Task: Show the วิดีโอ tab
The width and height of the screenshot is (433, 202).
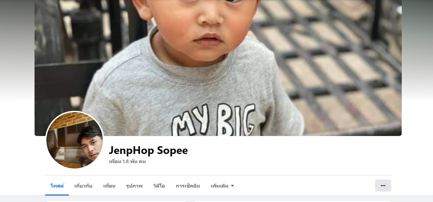Action: (x=159, y=186)
